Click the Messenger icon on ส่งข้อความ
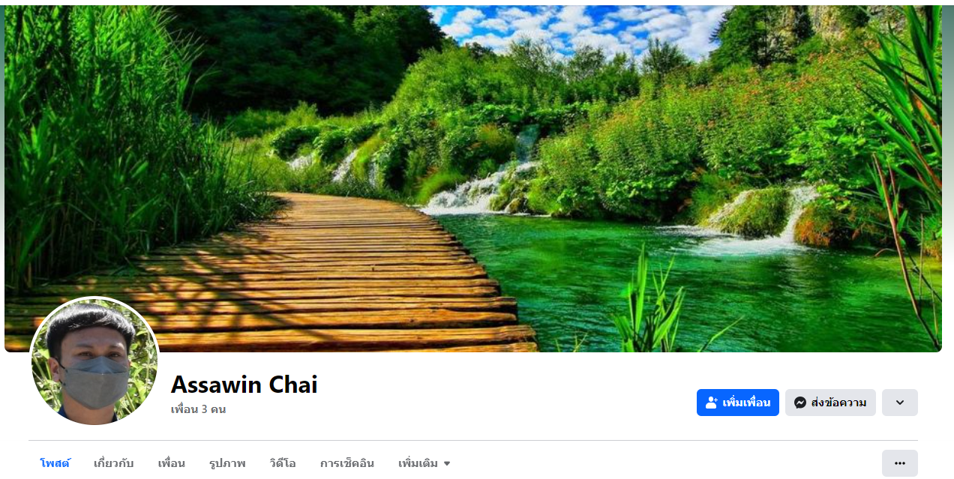The image size is (954, 479). pyautogui.click(x=800, y=403)
